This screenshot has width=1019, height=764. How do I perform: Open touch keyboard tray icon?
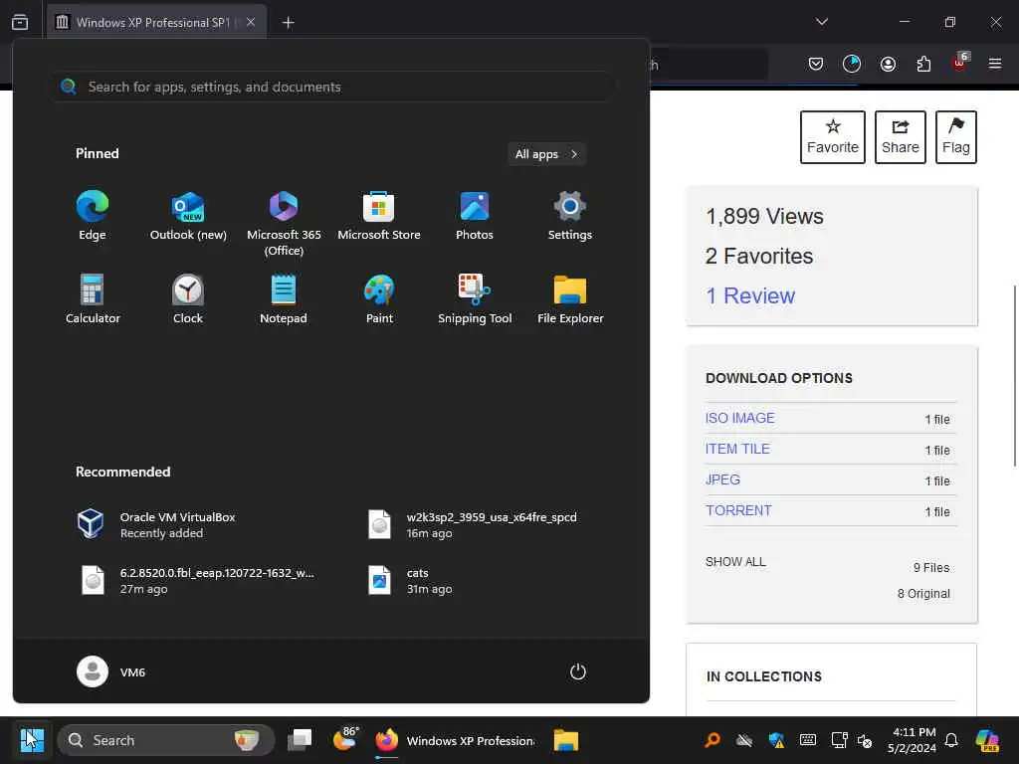tap(808, 740)
